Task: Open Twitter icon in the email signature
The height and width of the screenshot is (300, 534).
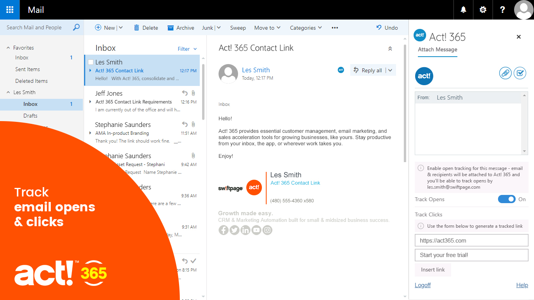Action: [x=235, y=230]
